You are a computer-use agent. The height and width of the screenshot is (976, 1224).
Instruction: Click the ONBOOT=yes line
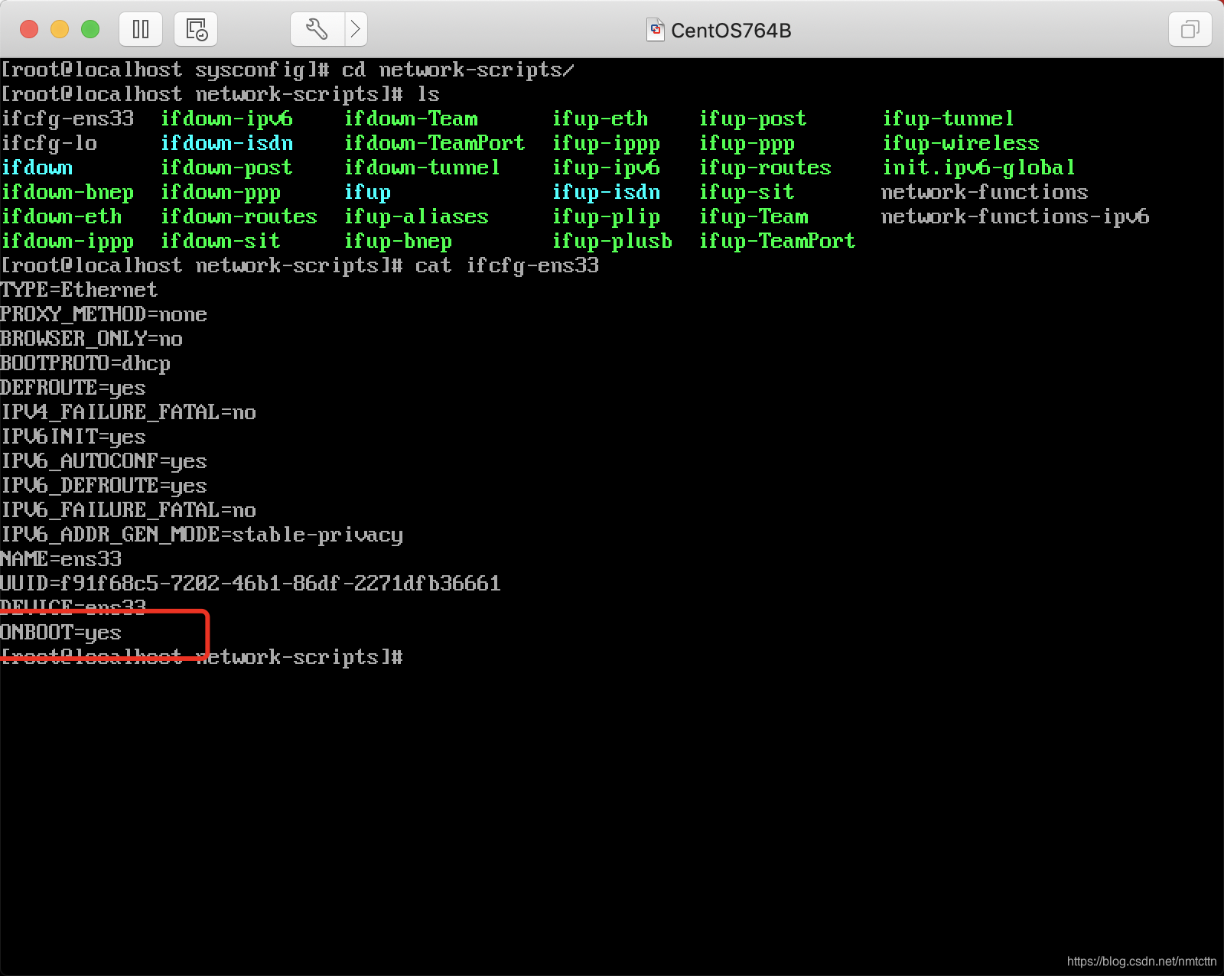(60, 633)
